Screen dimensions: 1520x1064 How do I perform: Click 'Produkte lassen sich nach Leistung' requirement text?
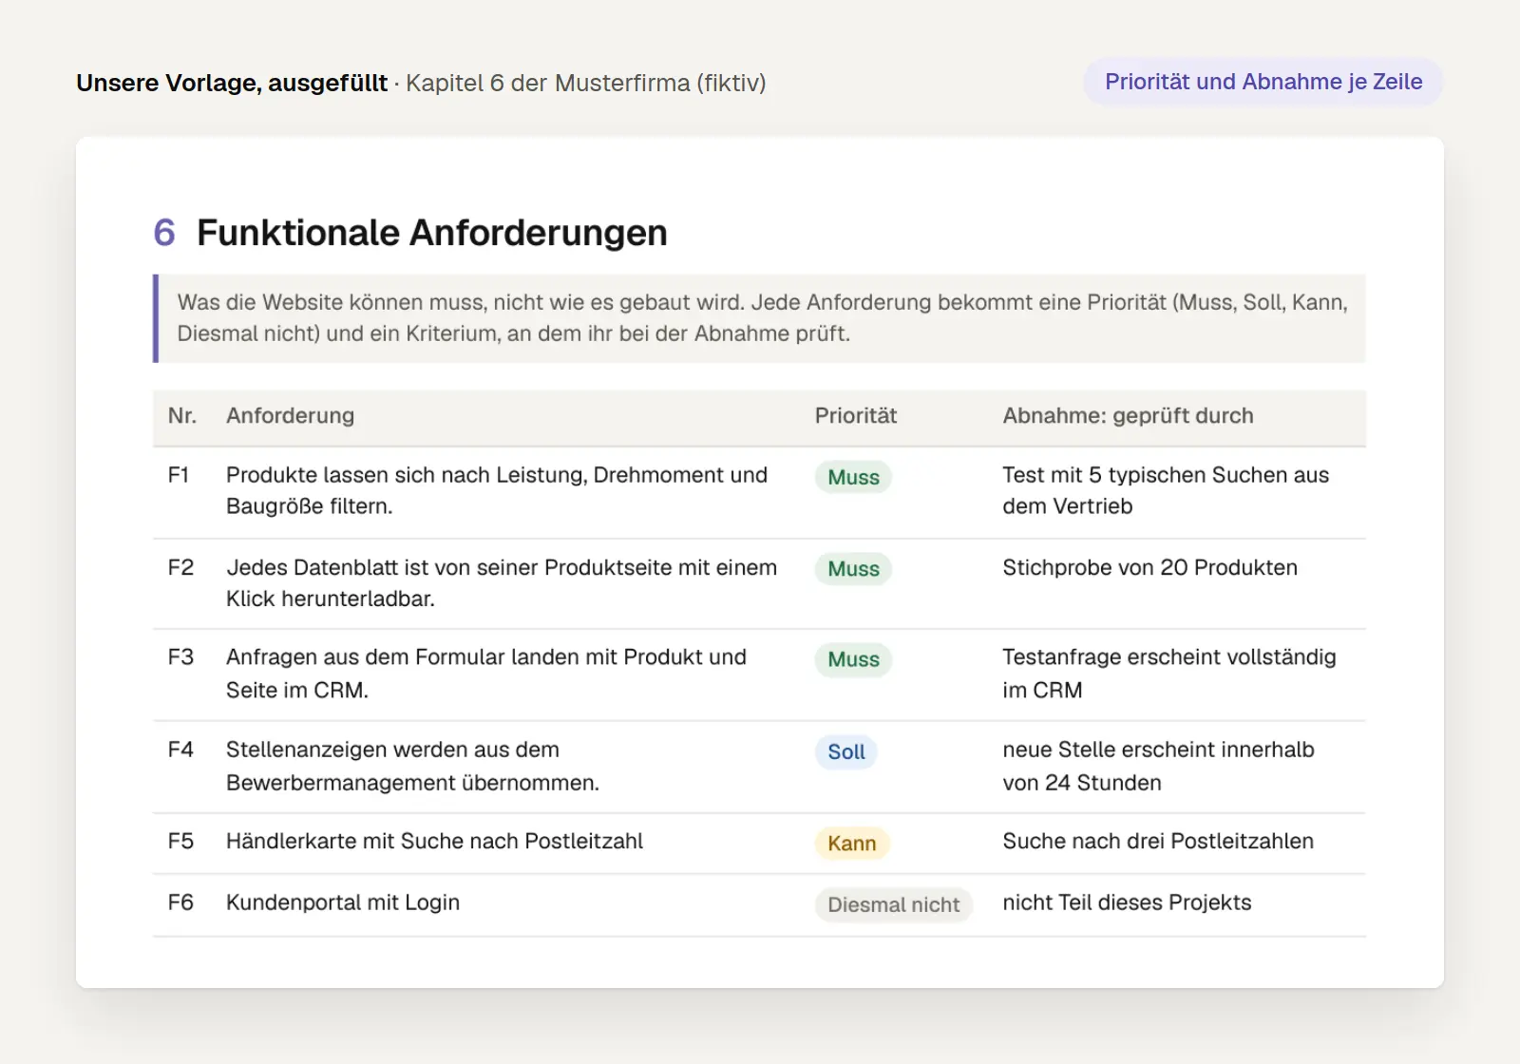497,490
